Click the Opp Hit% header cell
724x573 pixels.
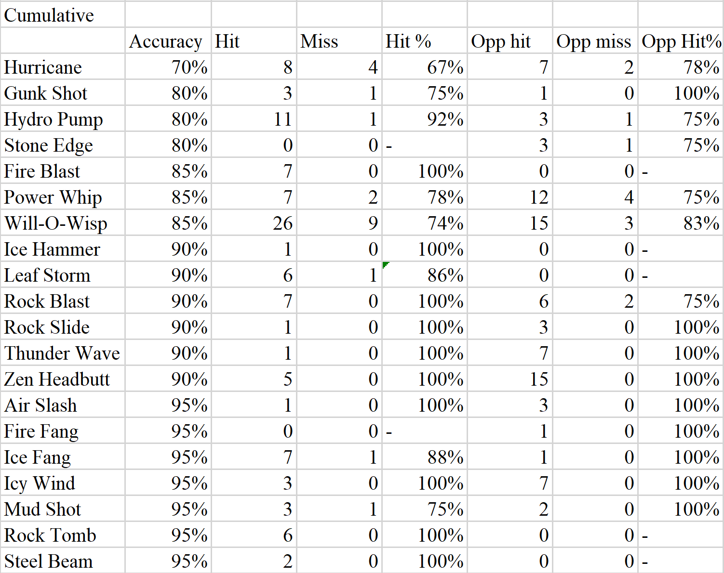[681, 40]
